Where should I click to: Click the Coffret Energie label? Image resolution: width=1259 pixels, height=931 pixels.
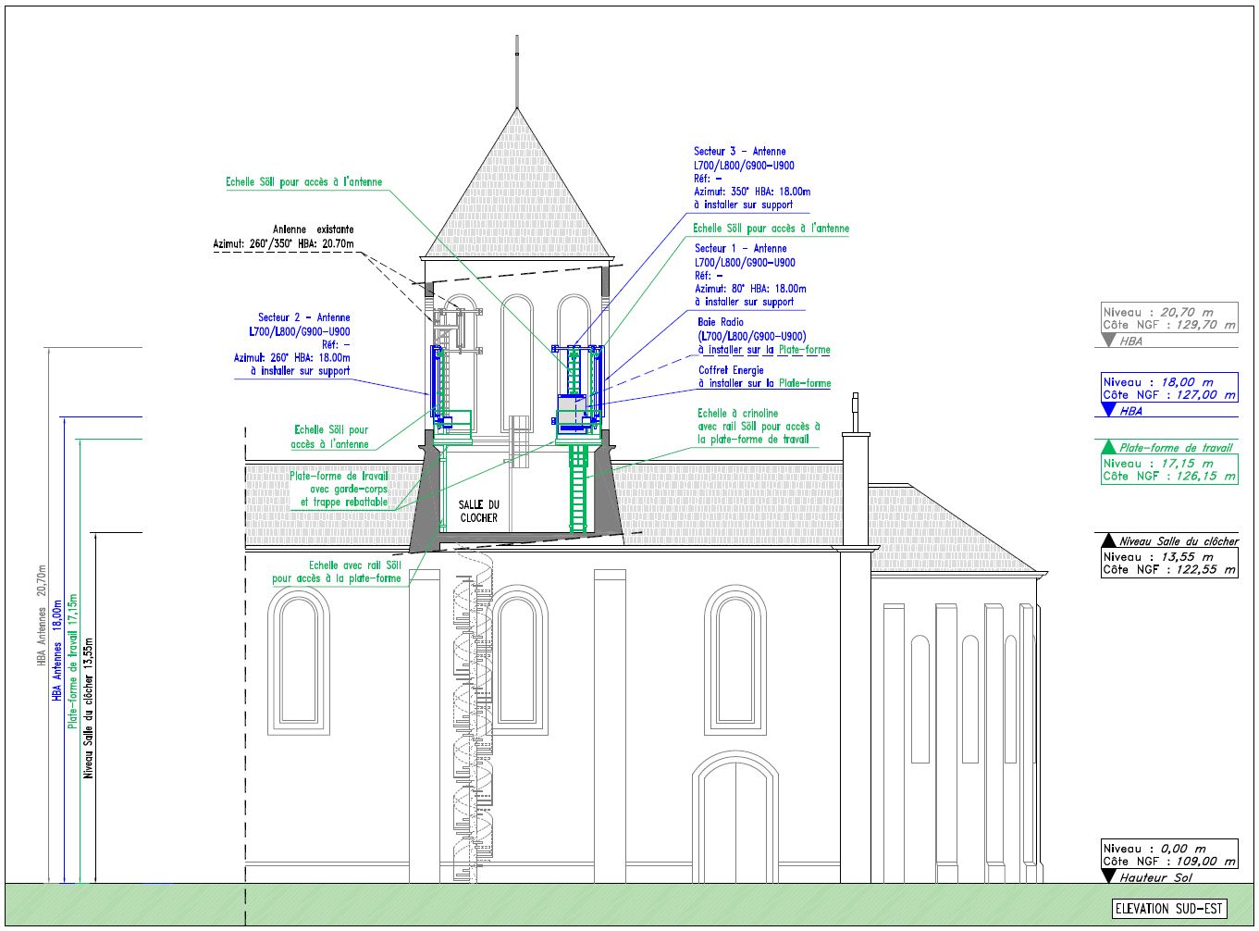(731, 370)
